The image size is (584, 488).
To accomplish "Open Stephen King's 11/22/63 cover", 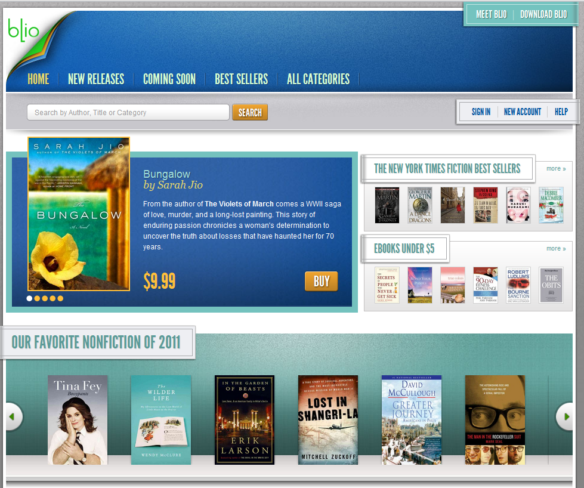I will click(486, 205).
